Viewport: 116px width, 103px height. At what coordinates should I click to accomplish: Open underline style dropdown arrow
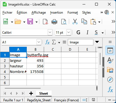click(x=103, y=33)
